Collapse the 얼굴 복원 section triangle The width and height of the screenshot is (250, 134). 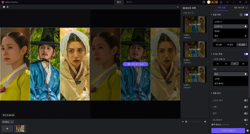211,15
